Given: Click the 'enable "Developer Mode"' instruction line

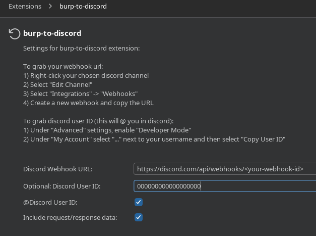Looking at the screenshot, I should pyautogui.click(x=107, y=130).
